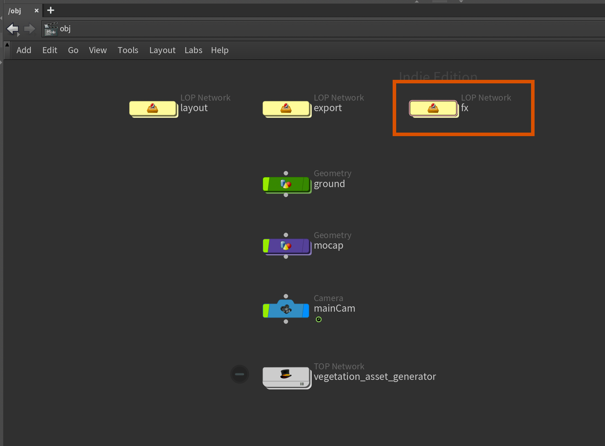Click the output connector below the mainCam node
Image resolution: width=605 pixels, height=446 pixels.
286,321
